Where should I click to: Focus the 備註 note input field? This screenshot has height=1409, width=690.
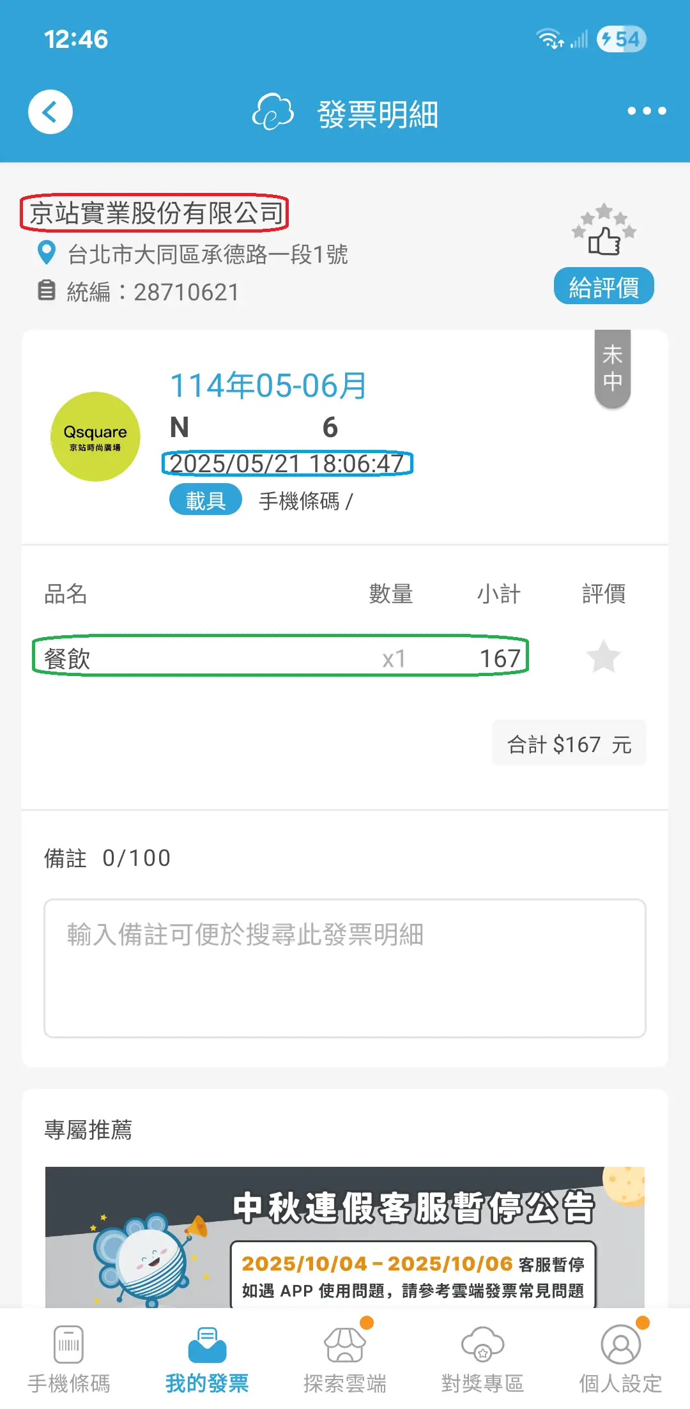coord(345,967)
